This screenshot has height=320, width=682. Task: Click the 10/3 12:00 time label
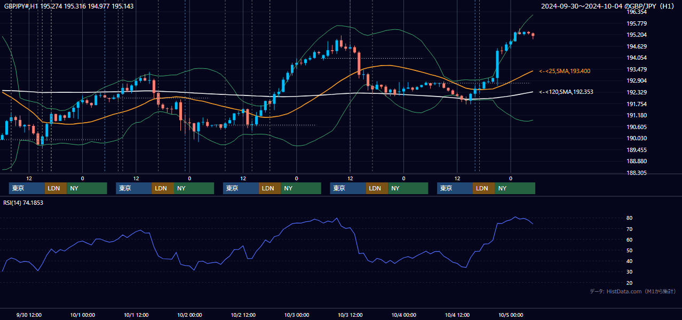(x=350, y=315)
